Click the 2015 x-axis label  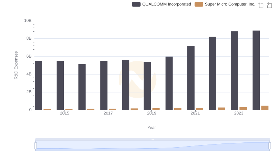[x=65, y=113]
